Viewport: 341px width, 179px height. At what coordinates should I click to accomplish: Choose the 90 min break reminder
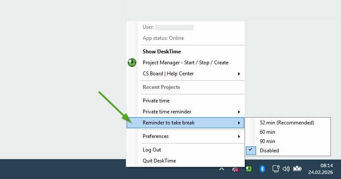(268, 141)
